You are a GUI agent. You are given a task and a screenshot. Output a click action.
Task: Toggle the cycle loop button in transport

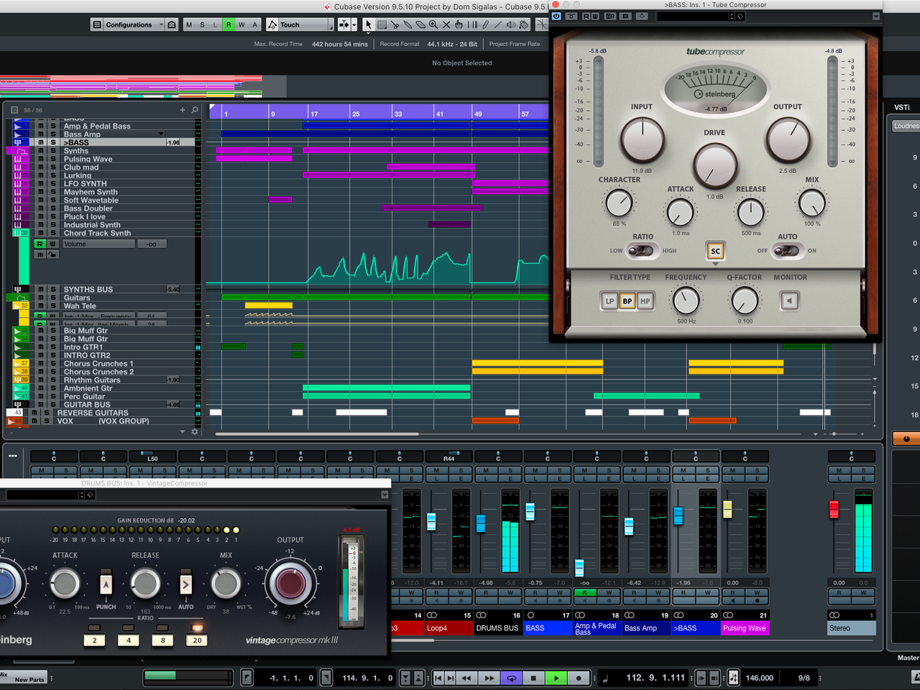[511, 678]
